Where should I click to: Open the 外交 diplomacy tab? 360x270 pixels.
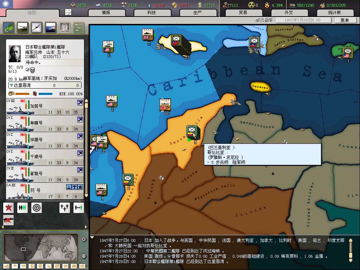289,13
